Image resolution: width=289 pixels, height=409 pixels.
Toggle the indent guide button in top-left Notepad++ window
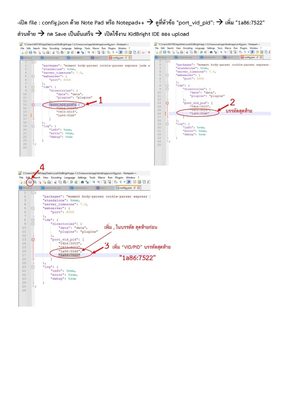coord(121,53)
